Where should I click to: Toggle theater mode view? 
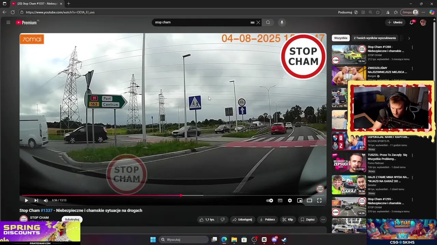click(x=309, y=200)
